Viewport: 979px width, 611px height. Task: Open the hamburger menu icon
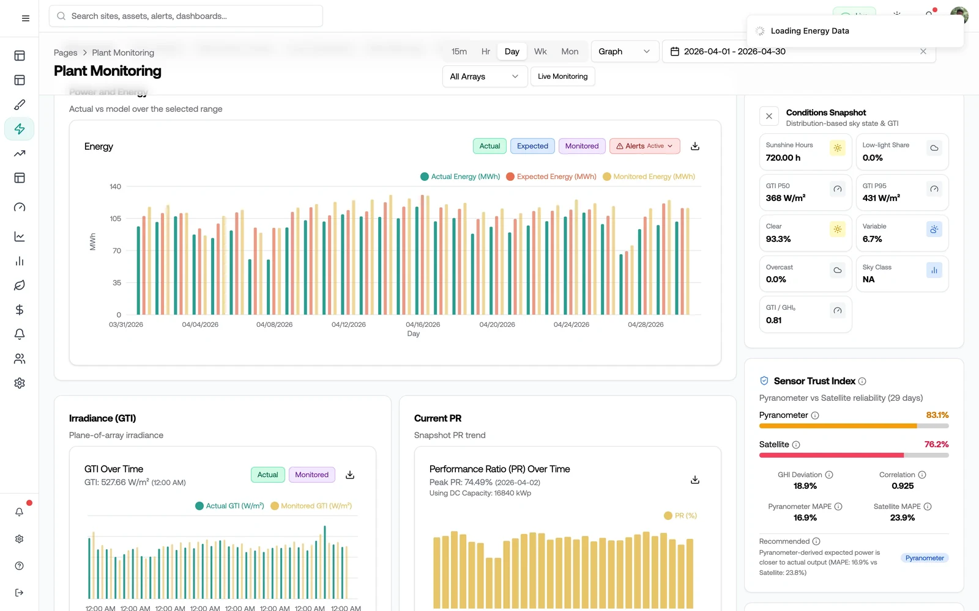[26, 18]
